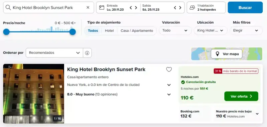Open the check-in calendar icon
267x127 pixels.
click(x=102, y=7)
